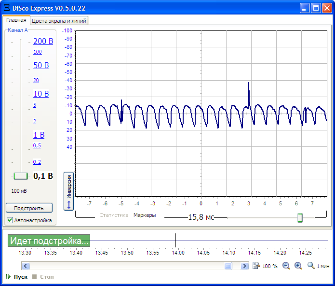Zoom out the timeline with minus magnifier
This screenshot has height=286, width=335.
click(286, 266)
